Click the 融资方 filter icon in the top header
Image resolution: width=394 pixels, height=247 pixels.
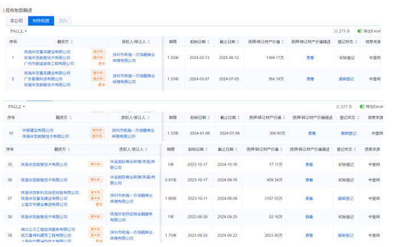(x=71, y=42)
